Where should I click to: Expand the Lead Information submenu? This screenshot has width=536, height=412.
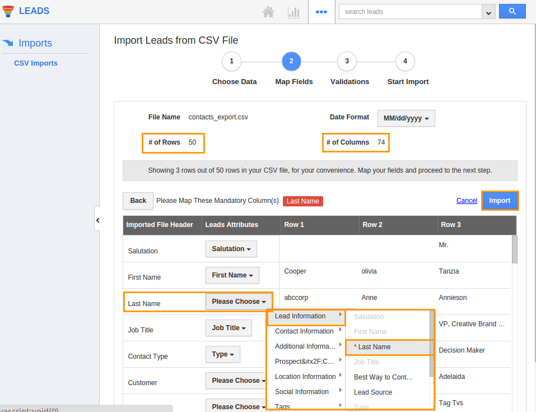point(306,316)
